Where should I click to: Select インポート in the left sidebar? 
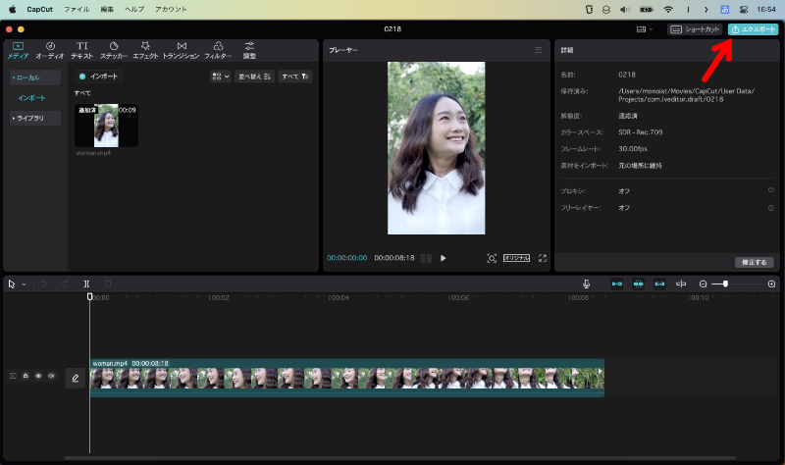tap(32, 97)
